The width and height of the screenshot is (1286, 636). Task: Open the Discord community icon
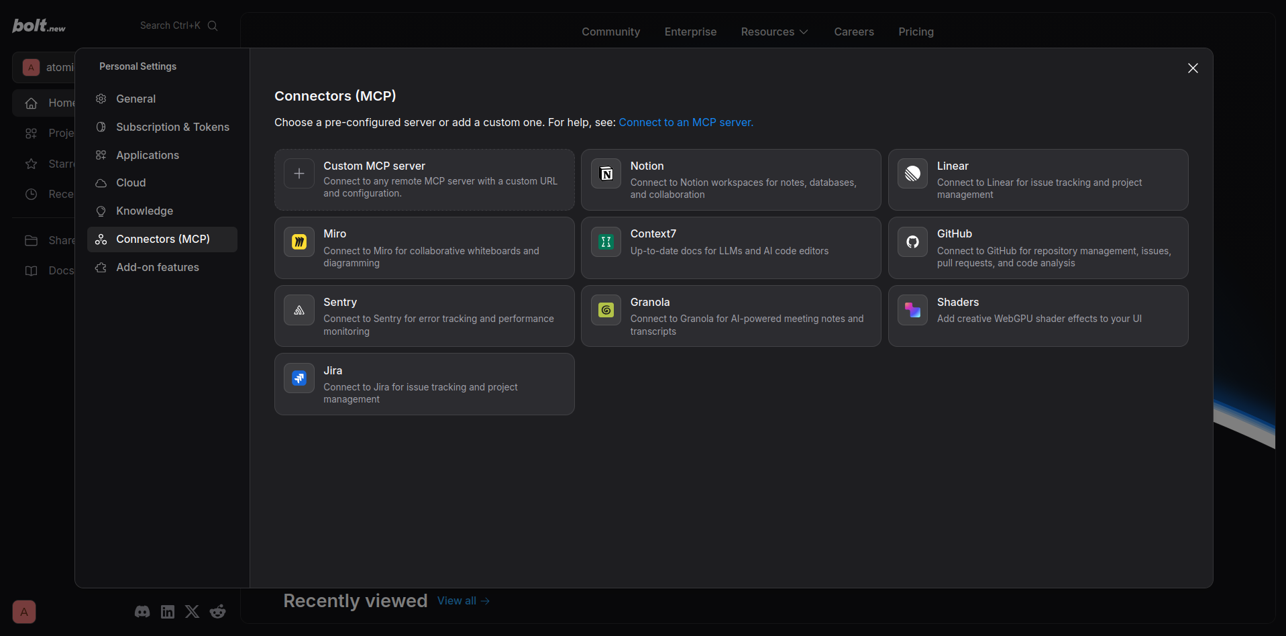(142, 611)
